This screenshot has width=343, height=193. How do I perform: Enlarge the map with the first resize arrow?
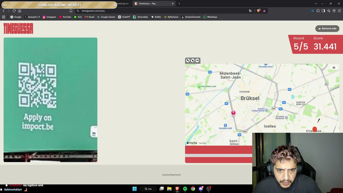pyautogui.click(x=188, y=60)
